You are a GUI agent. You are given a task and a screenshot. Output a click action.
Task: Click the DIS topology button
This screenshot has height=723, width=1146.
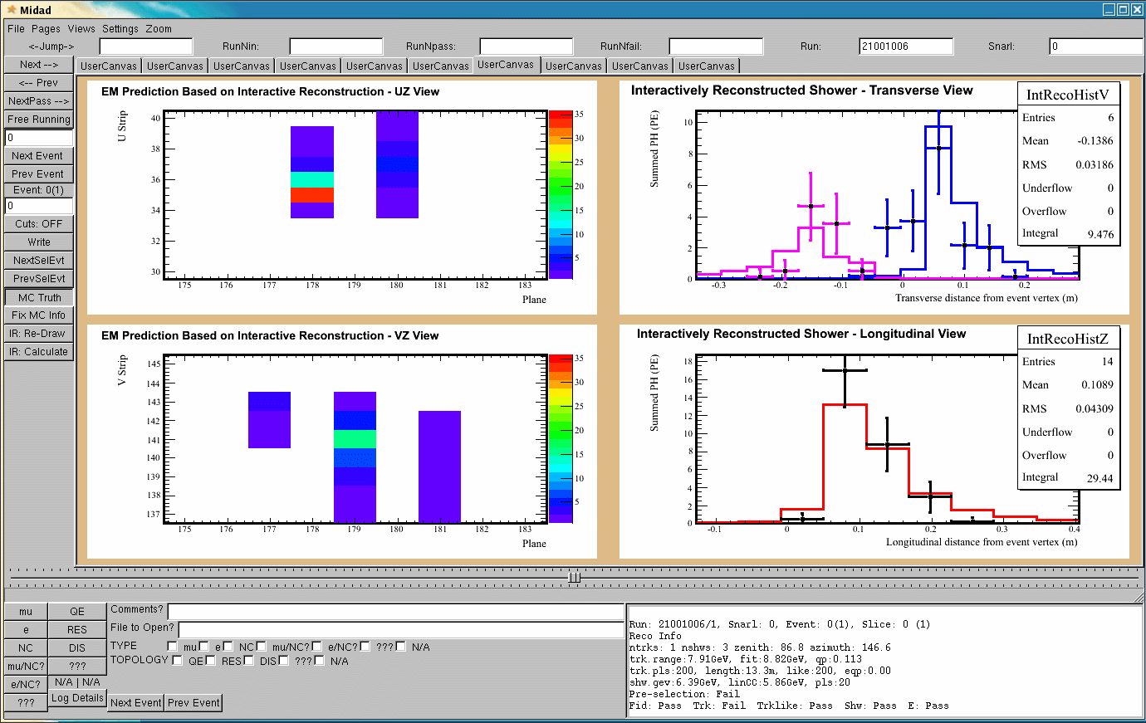click(x=77, y=648)
